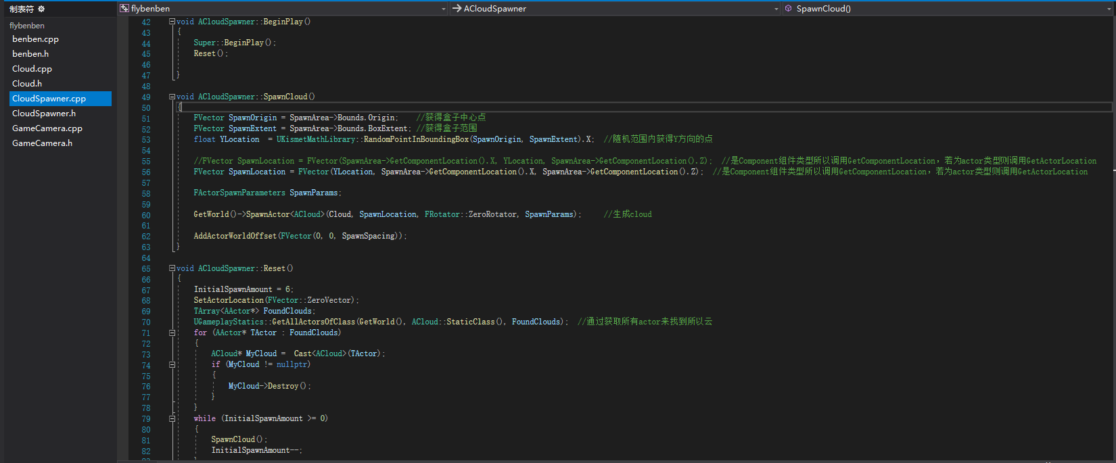Click the arrow icon before ACloudSpawner
1116x463 pixels.
click(x=457, y=8)
